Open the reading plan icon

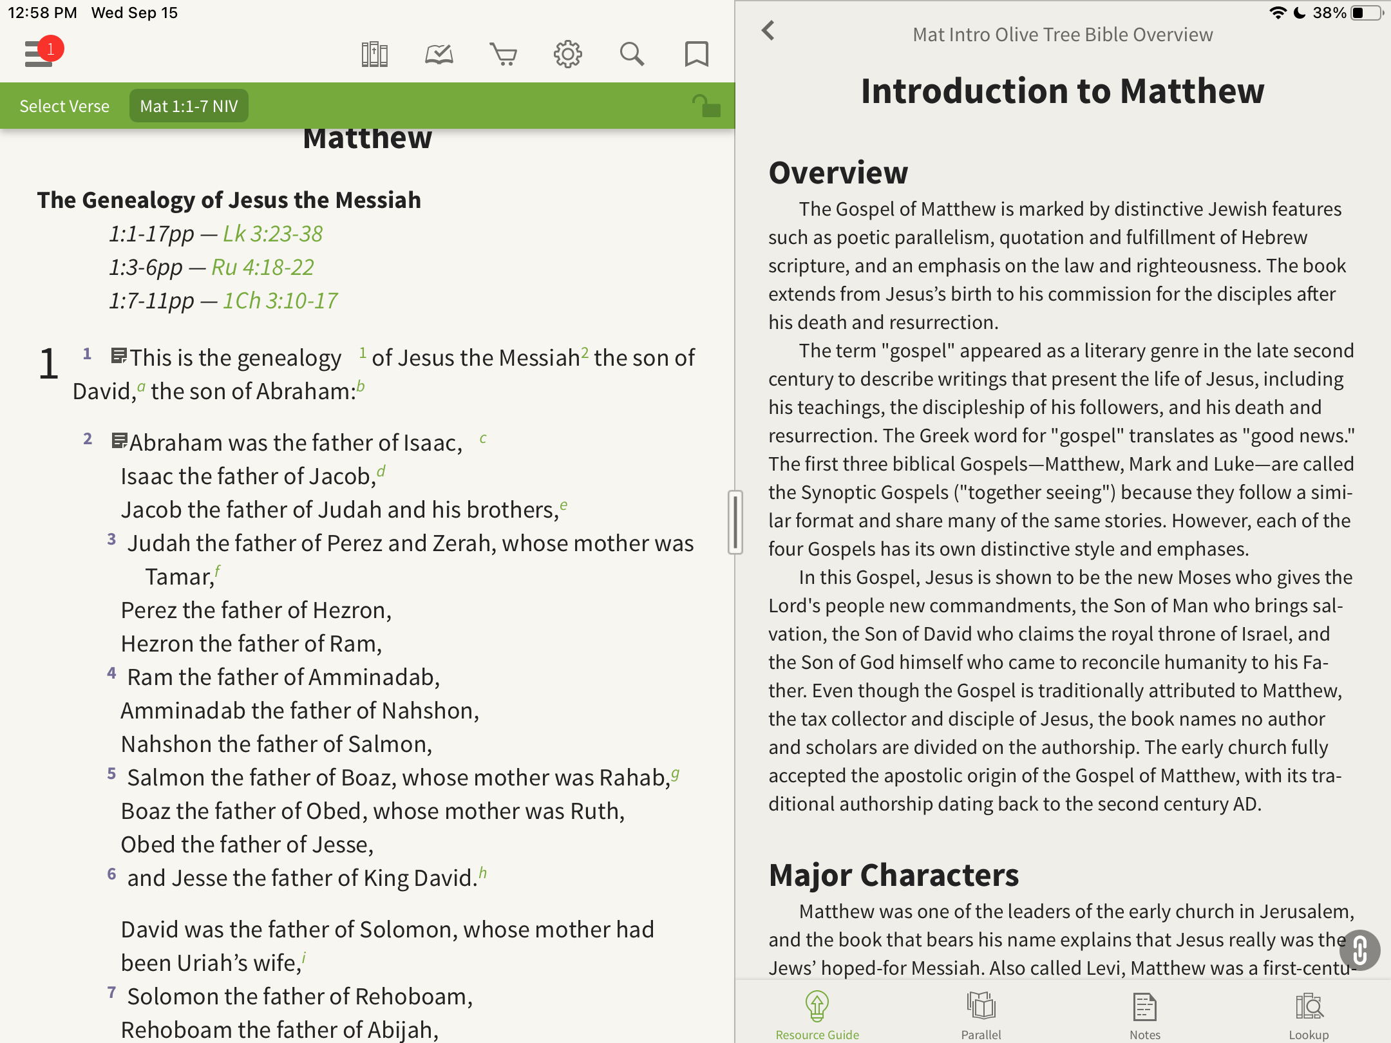pos(439,55)
